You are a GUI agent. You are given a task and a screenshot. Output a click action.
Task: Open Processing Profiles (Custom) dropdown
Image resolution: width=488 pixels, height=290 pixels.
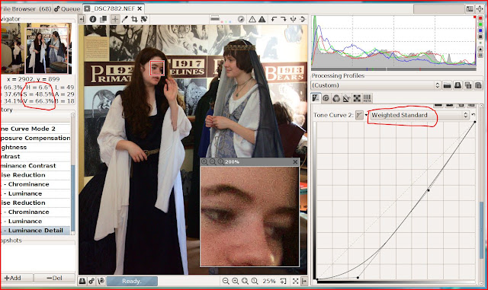coord(376,85)
